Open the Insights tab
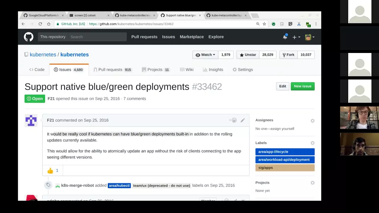 [x=213, y=70]
